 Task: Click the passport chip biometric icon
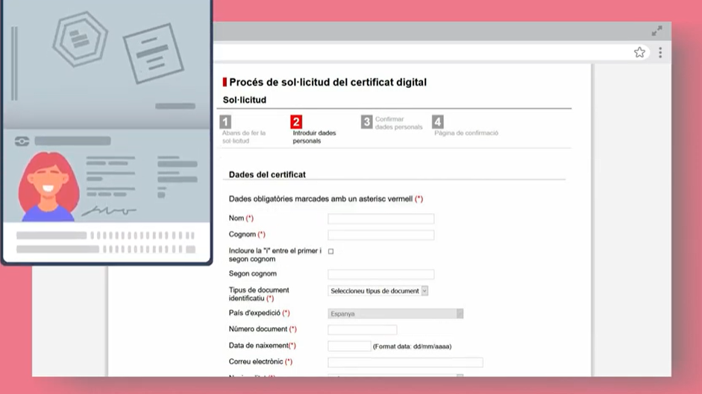pos(22,141)
